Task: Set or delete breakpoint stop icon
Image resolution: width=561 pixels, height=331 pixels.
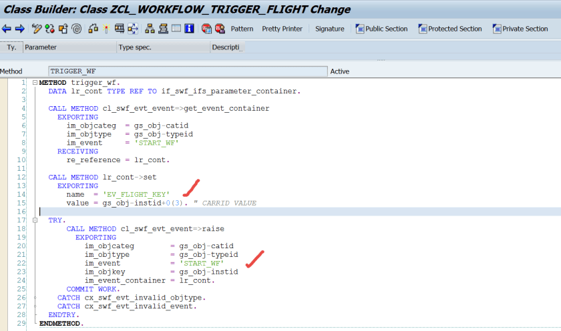Action: [x=206, y=29]
